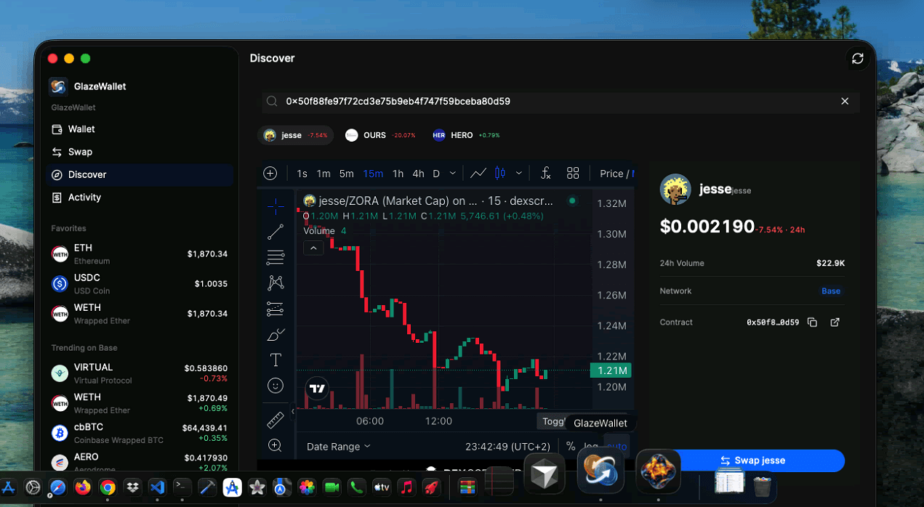Open contract in external explorer

(835, 323)
